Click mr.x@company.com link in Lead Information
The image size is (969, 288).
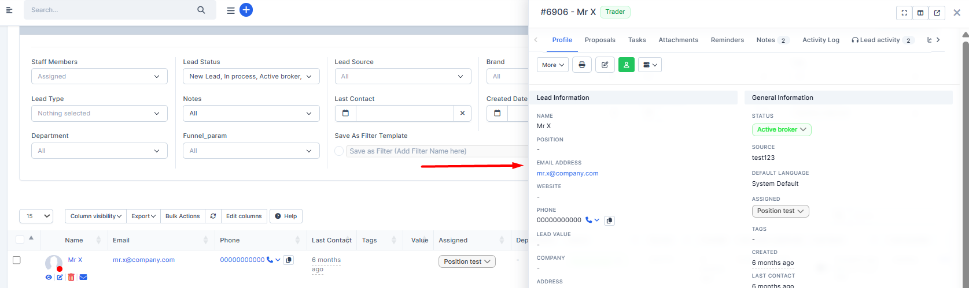567,173
